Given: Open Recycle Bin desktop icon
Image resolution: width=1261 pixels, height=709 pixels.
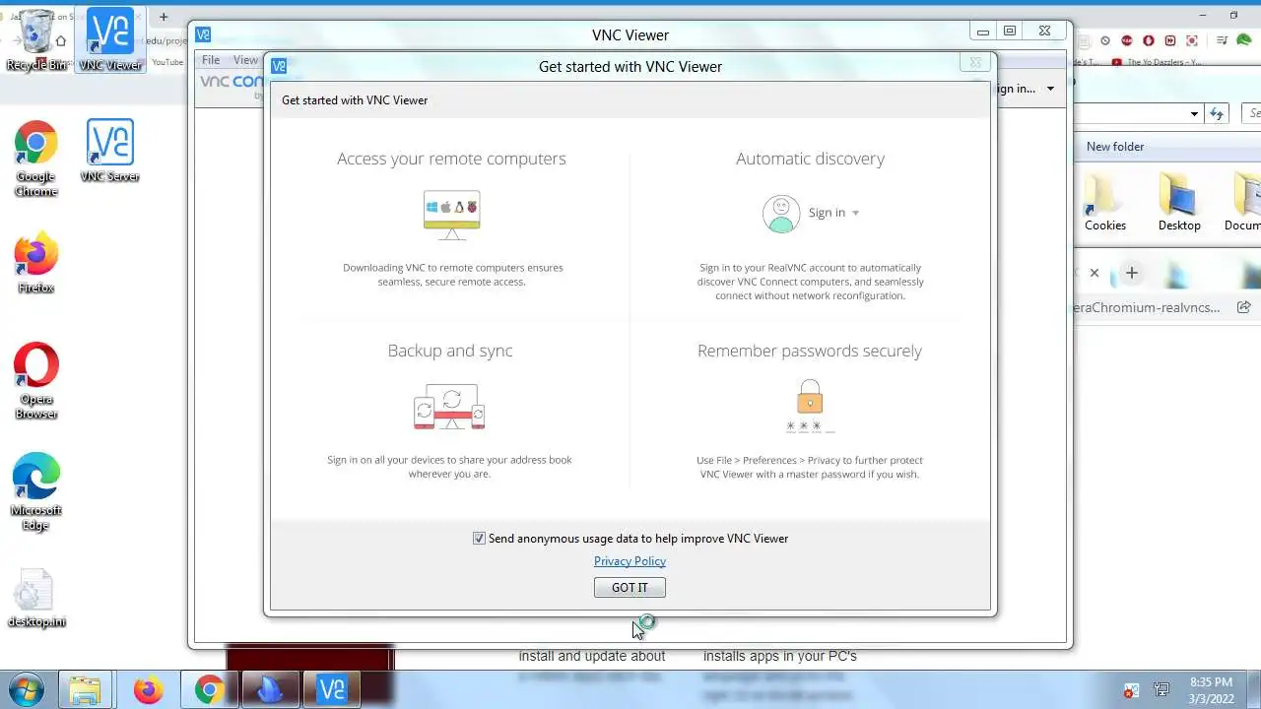Looking at the screenshot, I should (36, 41).
